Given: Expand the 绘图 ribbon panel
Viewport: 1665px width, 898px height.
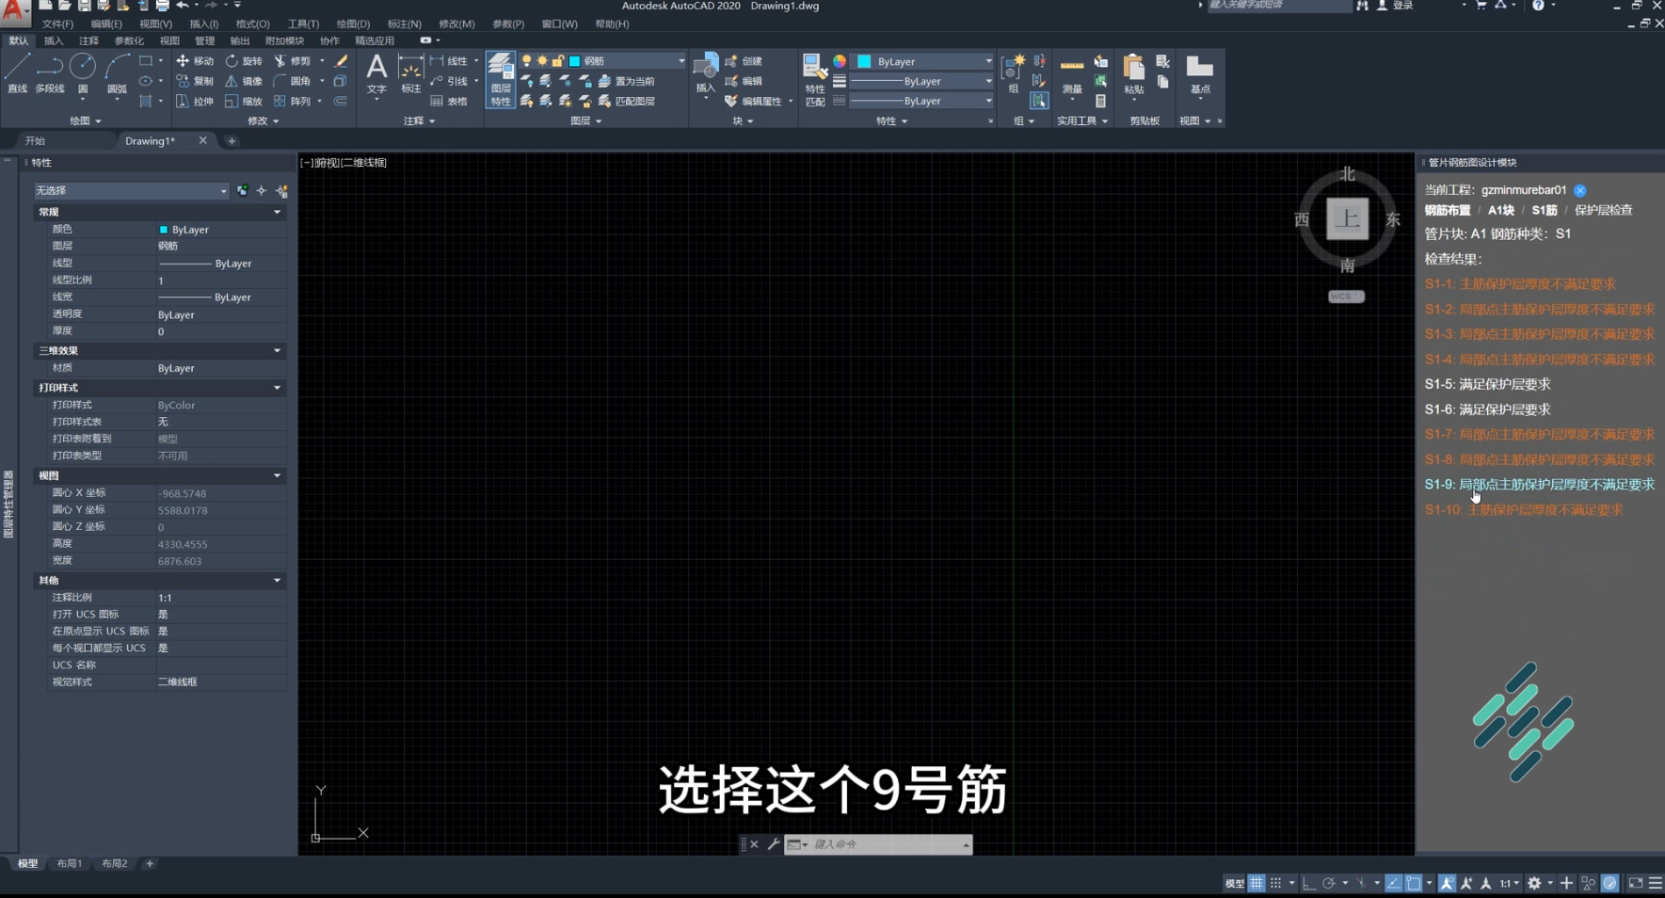Looking at the screenshot, I should [85, 121].
